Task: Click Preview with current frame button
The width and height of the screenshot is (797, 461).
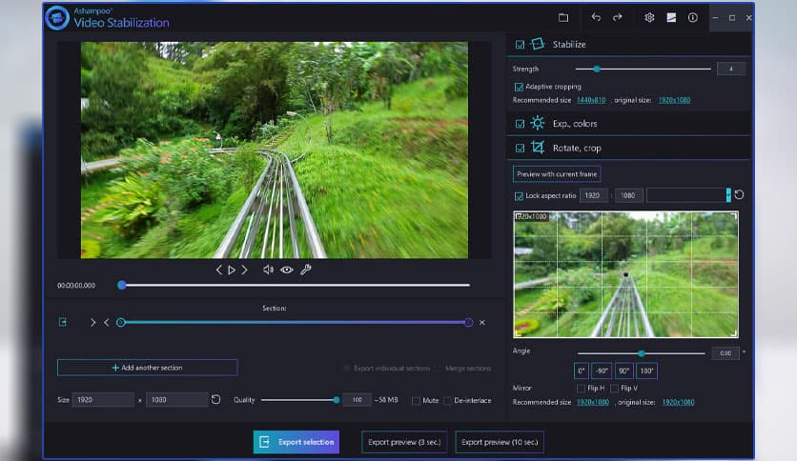Action: [557, 174]
